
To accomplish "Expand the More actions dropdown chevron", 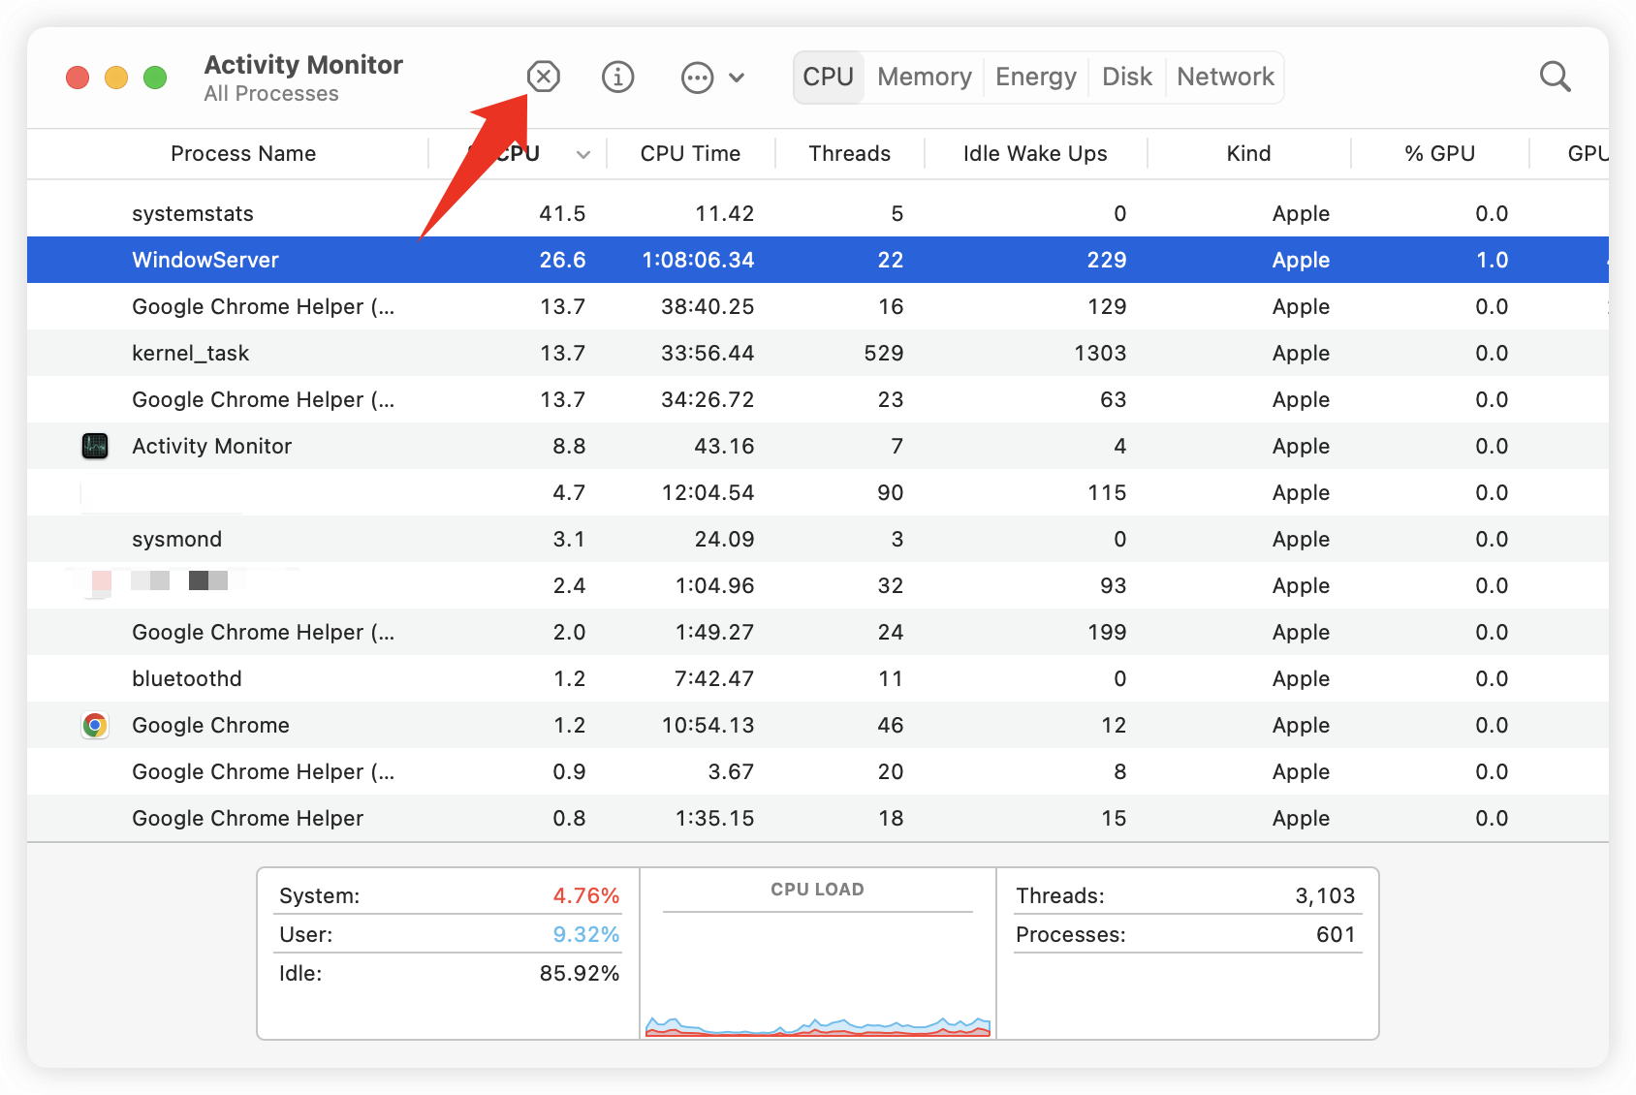I will pyautogui.click(x=737, y=77).
